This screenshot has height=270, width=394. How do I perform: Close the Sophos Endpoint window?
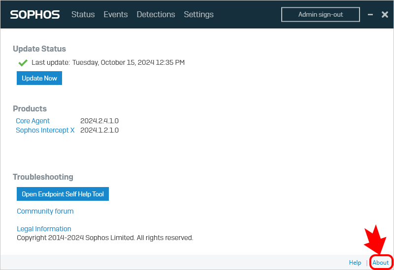385,15
